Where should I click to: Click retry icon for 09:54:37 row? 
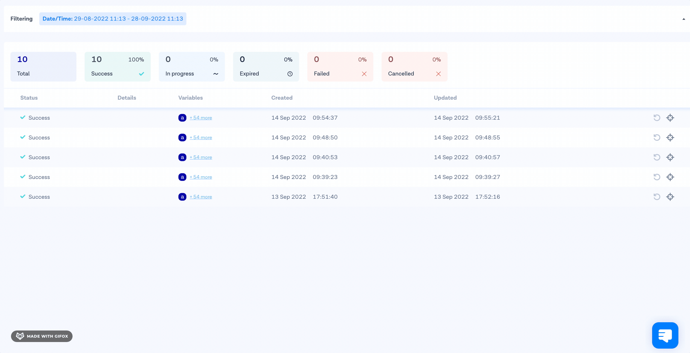pyautogui.click(x=657, y=118)
